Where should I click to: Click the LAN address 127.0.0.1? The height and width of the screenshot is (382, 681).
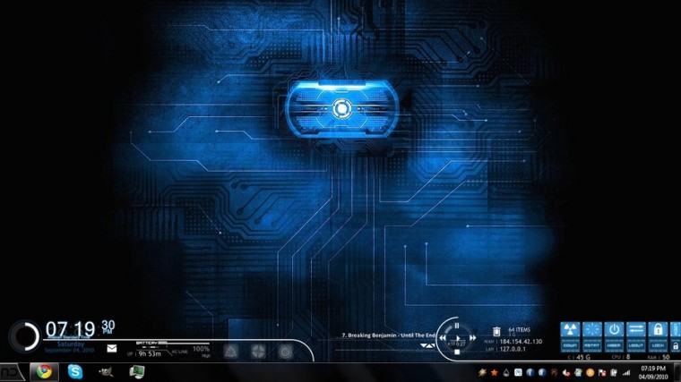click(513, 349)
